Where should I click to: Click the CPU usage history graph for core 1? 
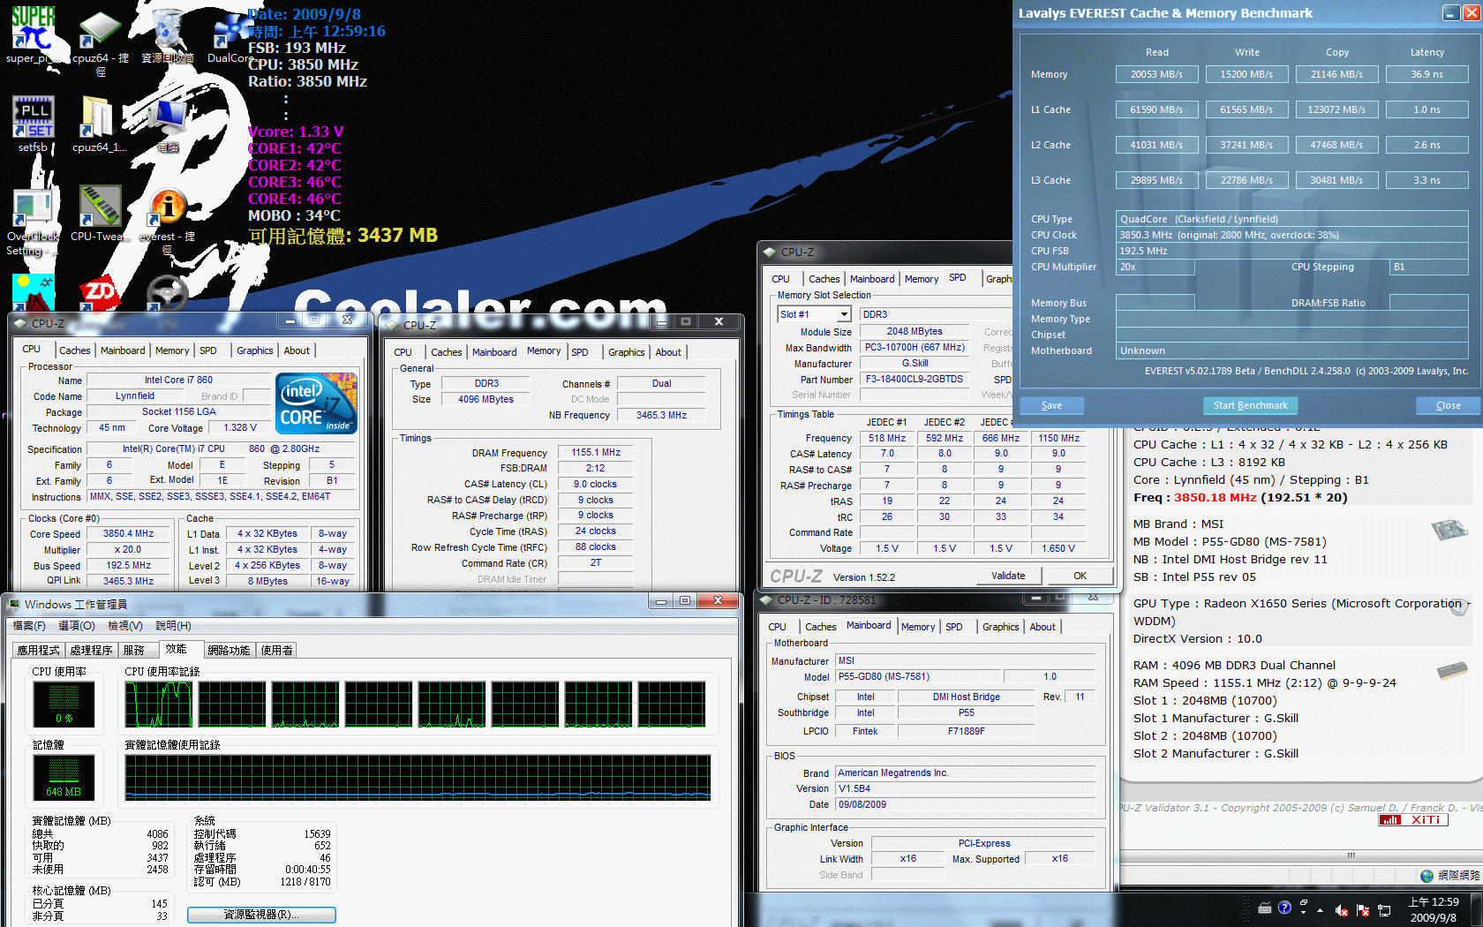[x=158, y=704]
